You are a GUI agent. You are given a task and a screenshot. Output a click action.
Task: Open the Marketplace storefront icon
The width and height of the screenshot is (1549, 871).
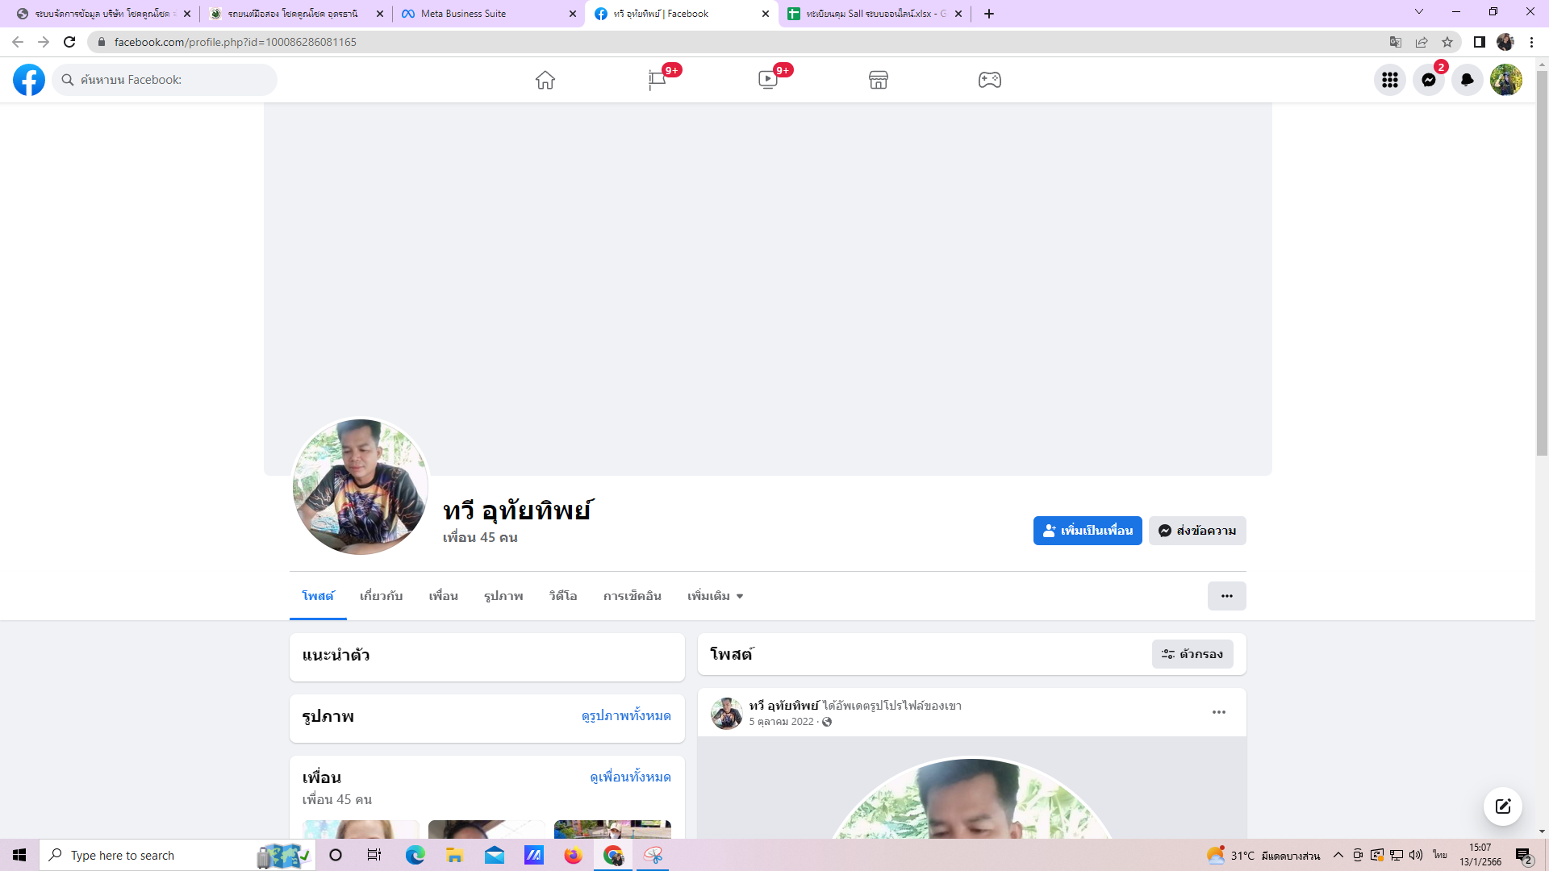[879, 80]
